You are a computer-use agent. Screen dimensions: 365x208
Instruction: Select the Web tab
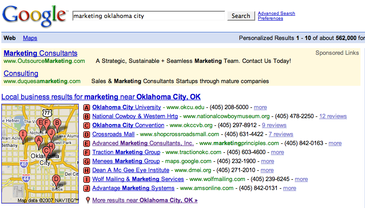click(x=10, y=38)
